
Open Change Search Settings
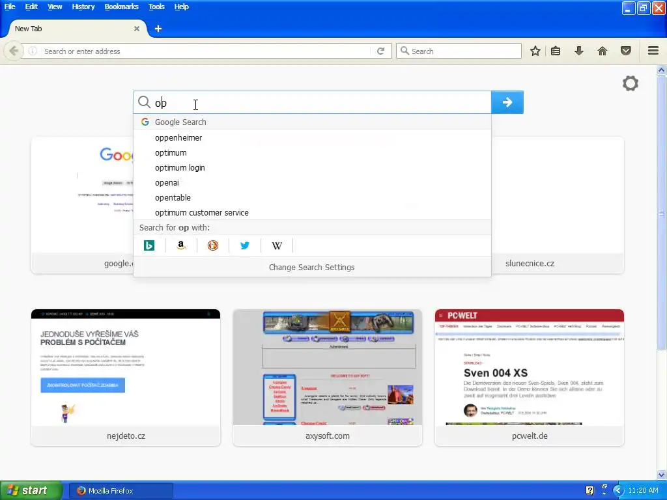coord(312,267)
